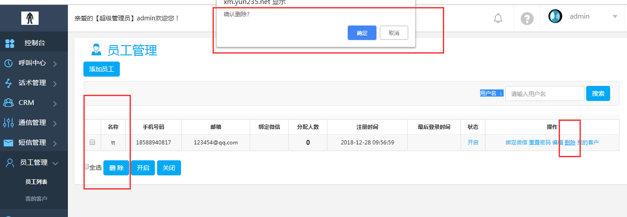This screenshot has width=627, height=217.
Task: Toggle the 全选 select-all checkbox
Action: pyautogui.click(x=87, y=167)
